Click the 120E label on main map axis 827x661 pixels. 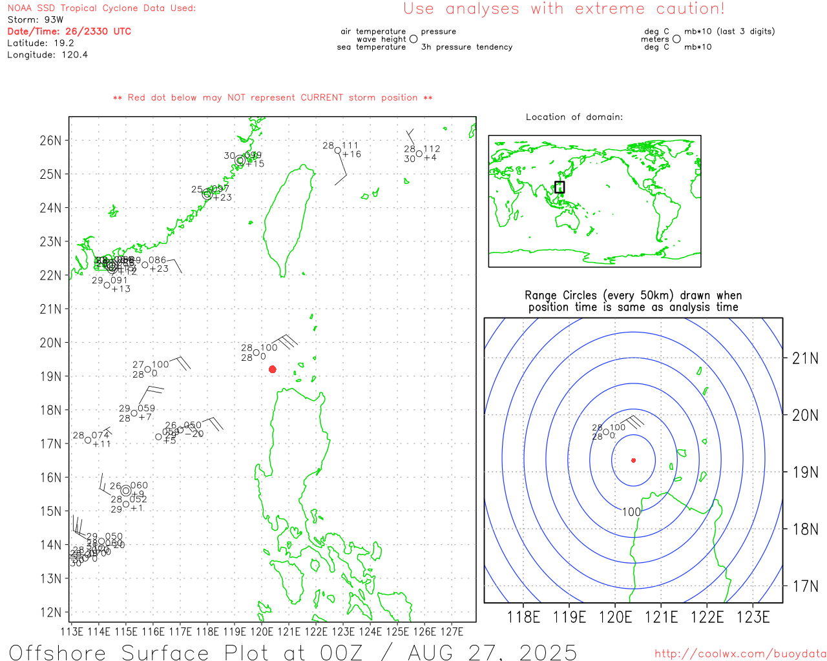(261, 632)
